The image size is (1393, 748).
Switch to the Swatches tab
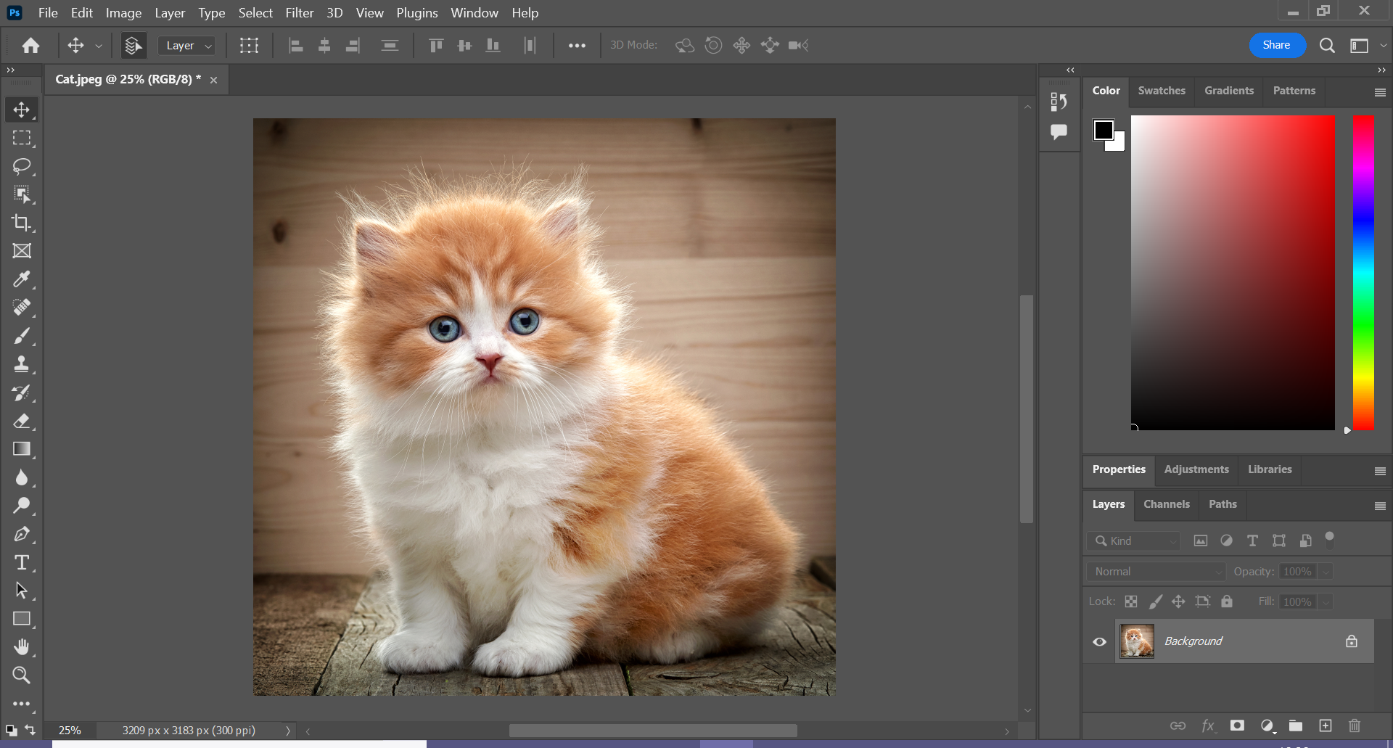(1162, 91)
